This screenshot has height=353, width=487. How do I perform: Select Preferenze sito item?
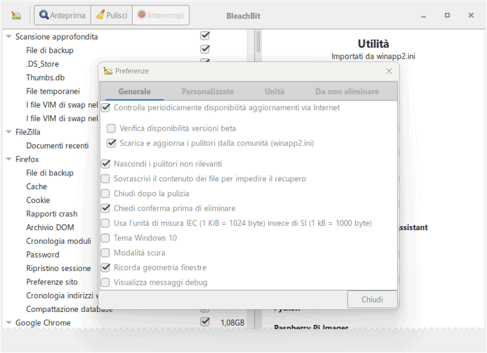[x=52, y=282]
